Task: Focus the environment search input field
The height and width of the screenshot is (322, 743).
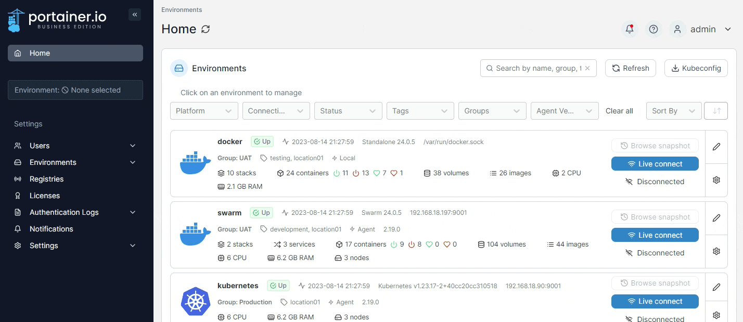Action: (536, 68)
